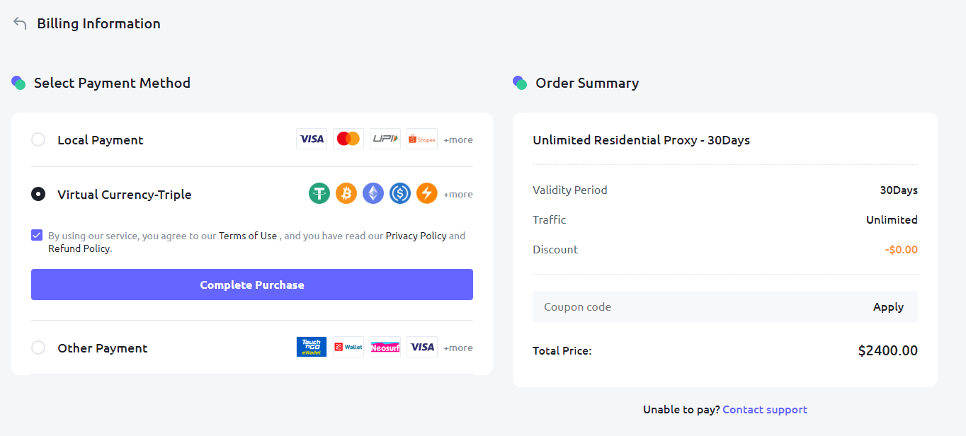
Task: Click the Neosurf payment icon
Action: pyautogui.click(x=385, y=347)
